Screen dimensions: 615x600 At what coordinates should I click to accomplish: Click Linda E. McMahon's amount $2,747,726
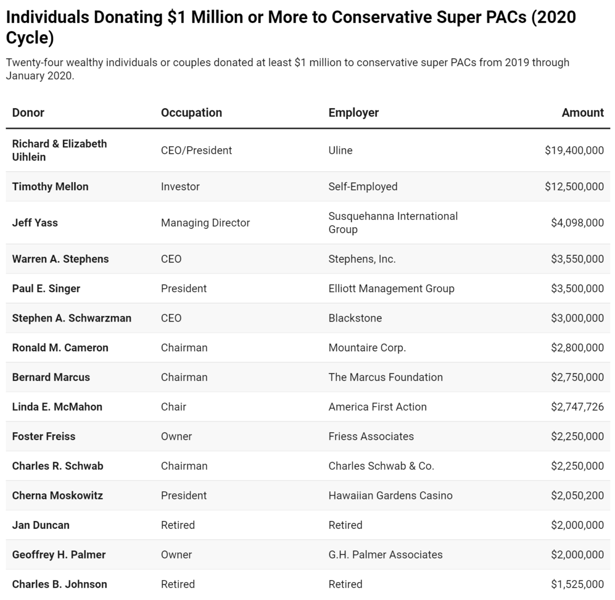point(577,407)
